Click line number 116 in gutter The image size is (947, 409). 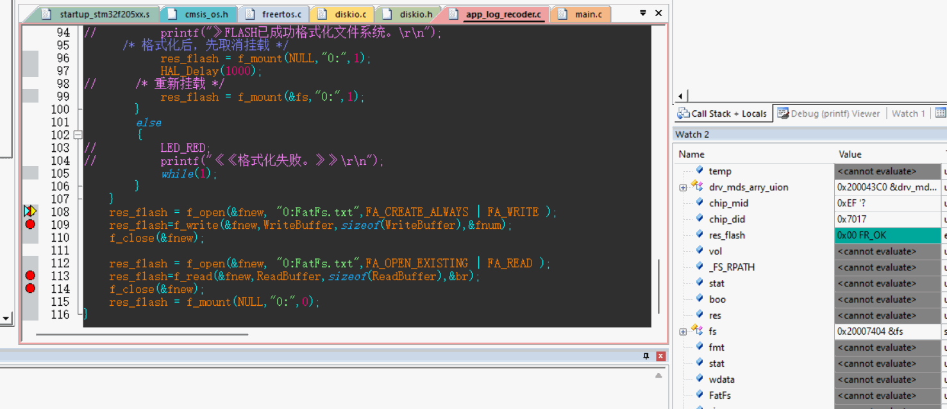(60, 314)
